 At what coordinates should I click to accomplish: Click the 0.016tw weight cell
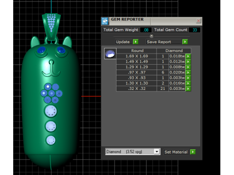177,83
